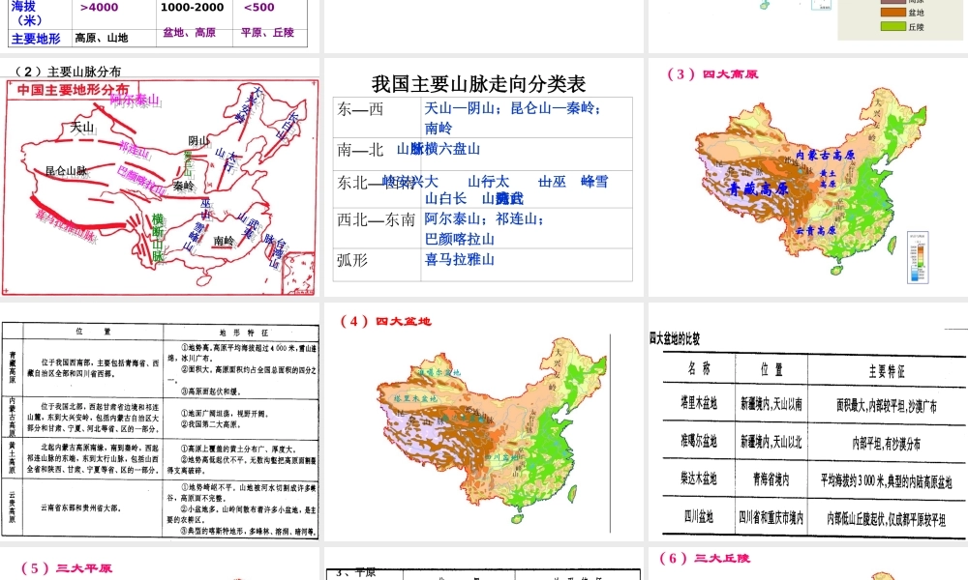The image size is (968, 580).
Task: Open the 主要山脉分布 map slide
Action: 160,178
